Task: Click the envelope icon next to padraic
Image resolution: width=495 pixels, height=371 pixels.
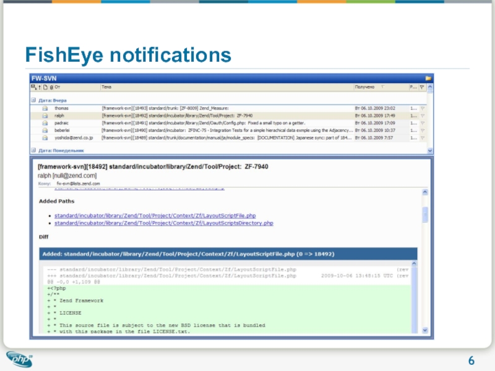Action: pos(45,123)
